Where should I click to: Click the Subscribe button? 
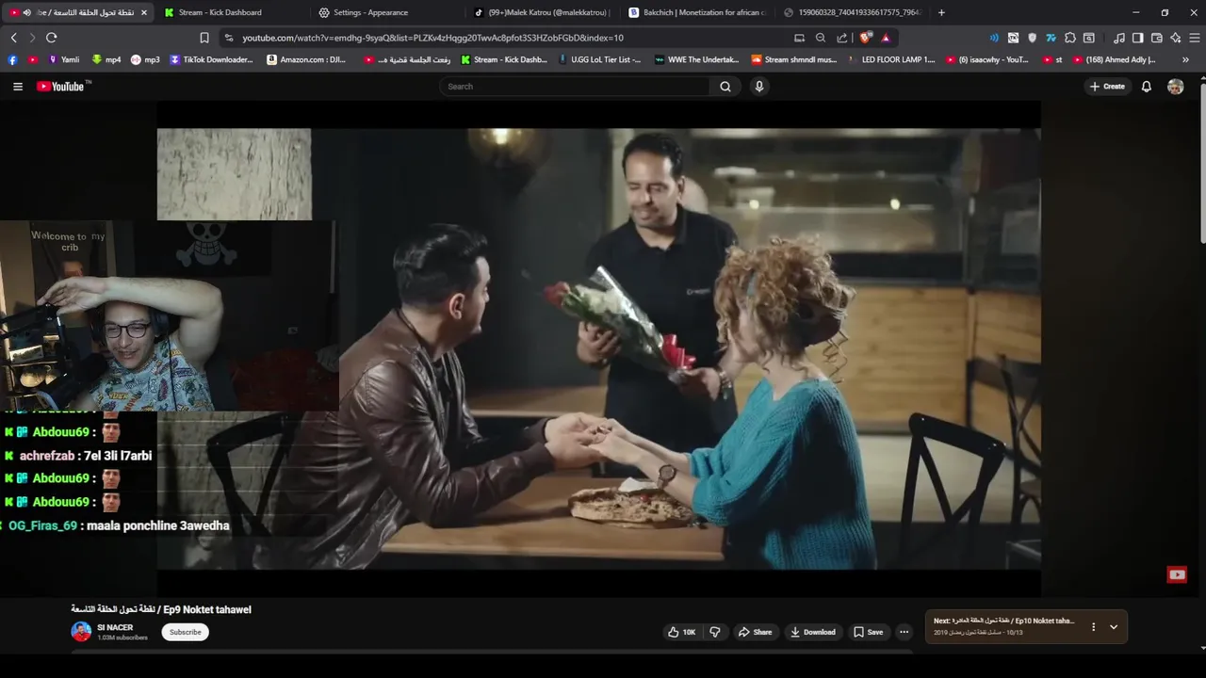pyautogui.click(x=185, y=632)
